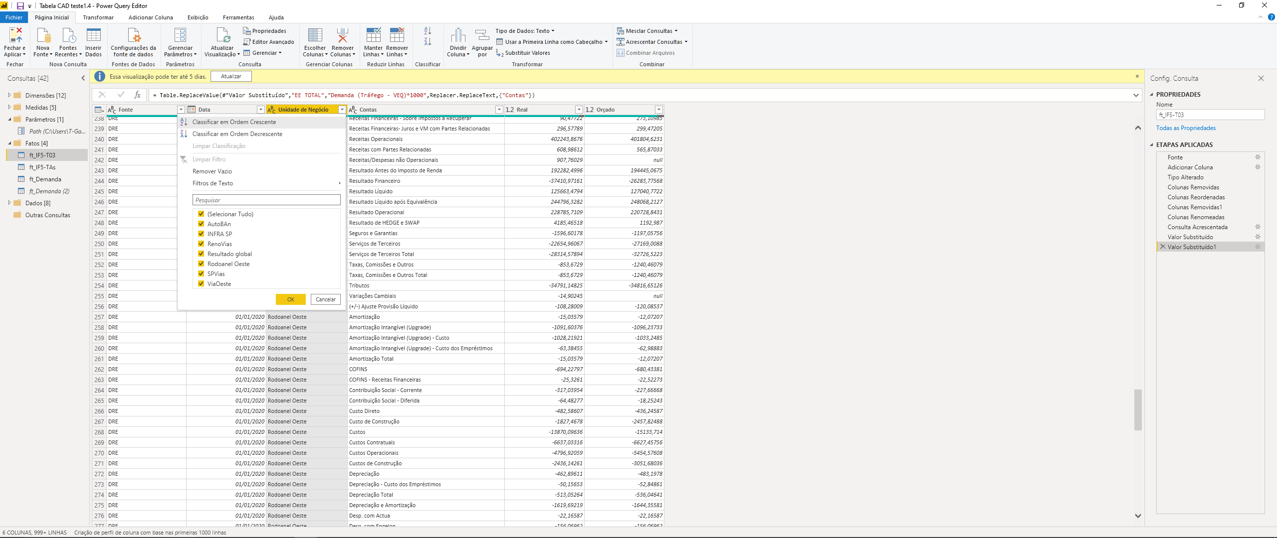Uncheck the INFRA SP filter value
Viewport: 1277px width, 538px height.
[x=201, y=234]
